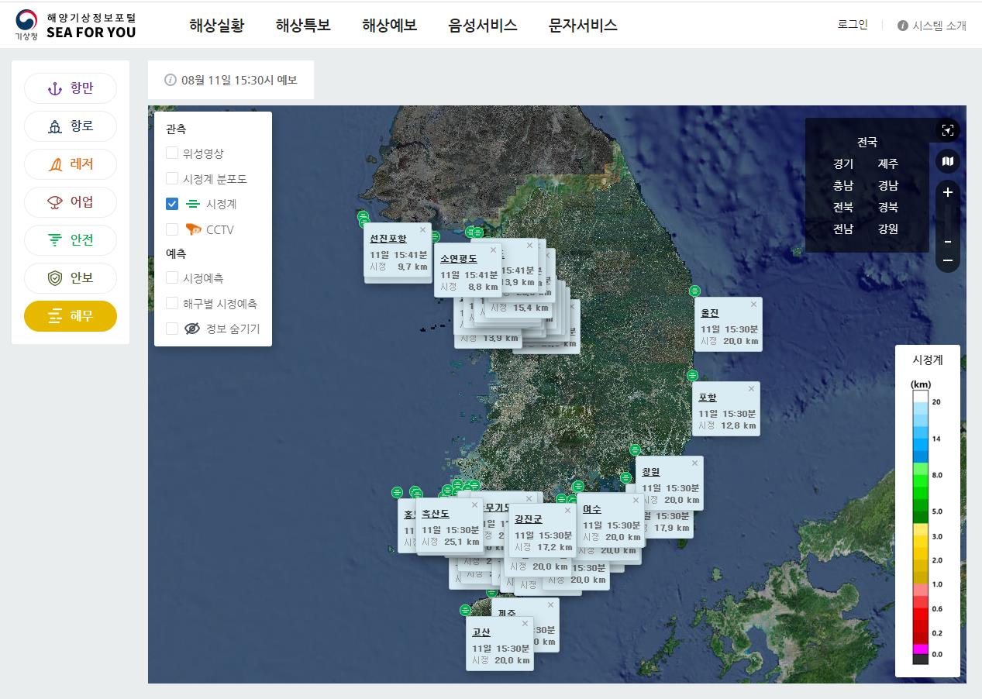Select 경북 region

point(888,207)
